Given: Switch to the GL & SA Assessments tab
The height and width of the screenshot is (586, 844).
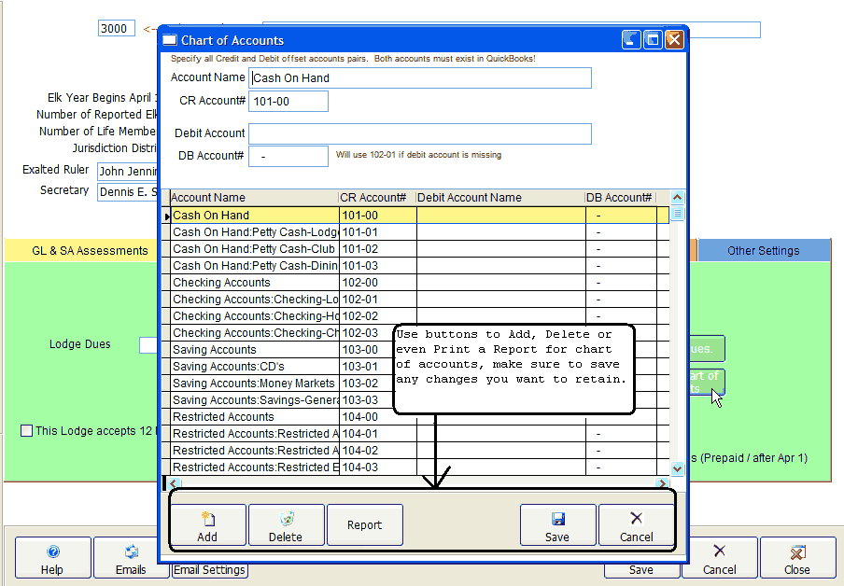Looking at the screenshot, I should coord(90,250).
